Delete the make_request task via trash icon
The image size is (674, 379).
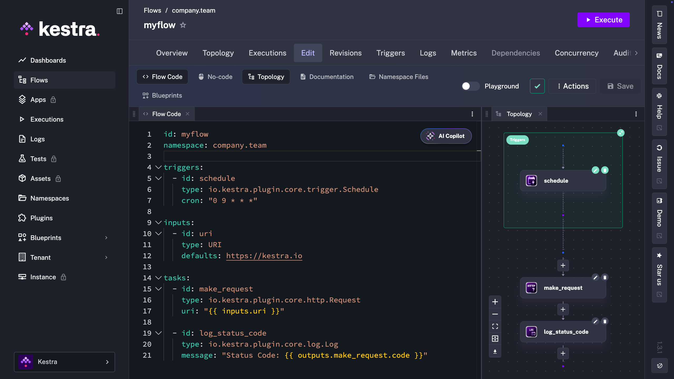click(x=605, y=277)
